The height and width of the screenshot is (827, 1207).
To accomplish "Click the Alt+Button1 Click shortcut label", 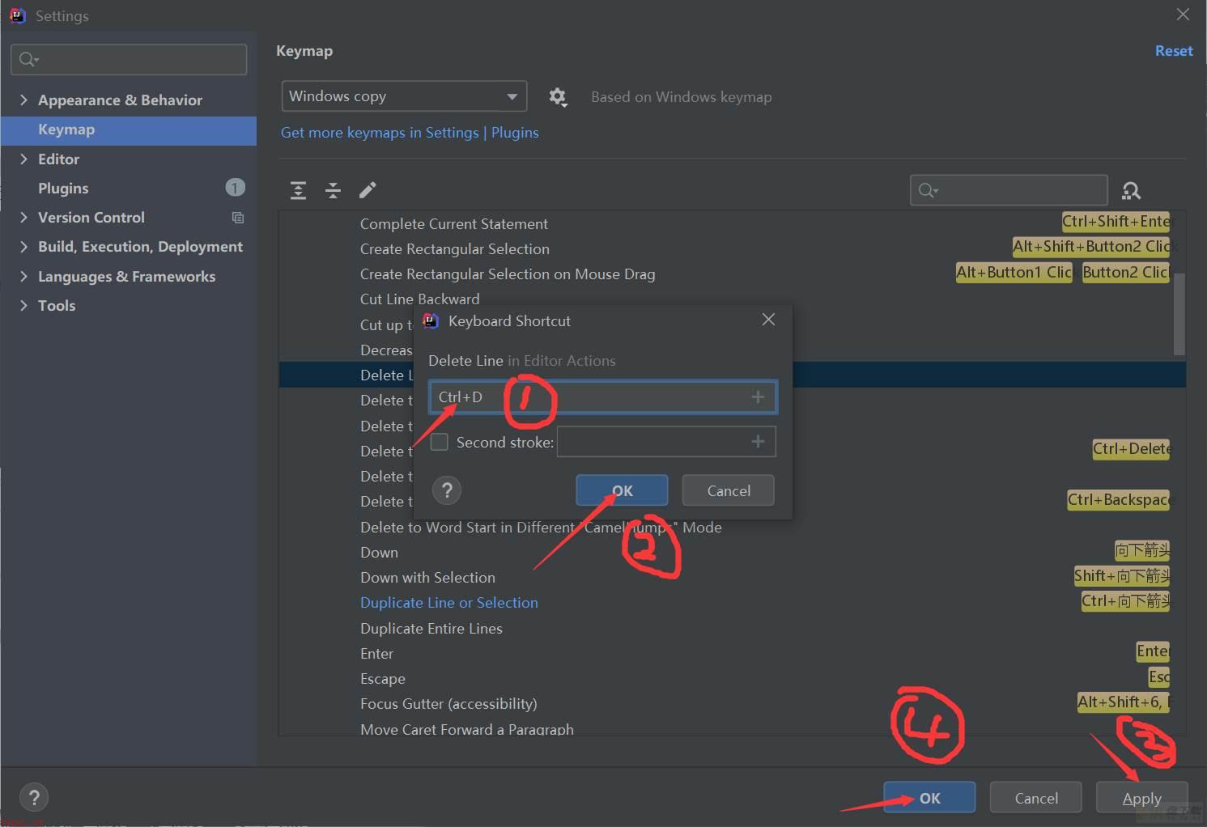I will (1014, 273).
